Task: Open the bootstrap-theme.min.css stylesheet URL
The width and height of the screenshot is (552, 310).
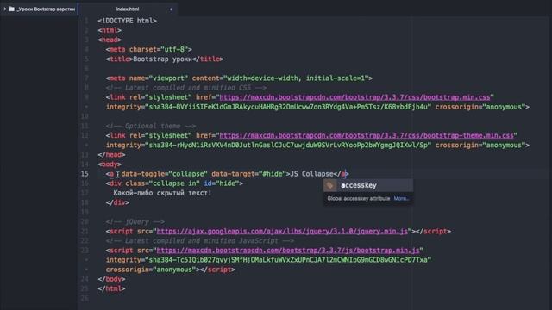Action: 367,136
